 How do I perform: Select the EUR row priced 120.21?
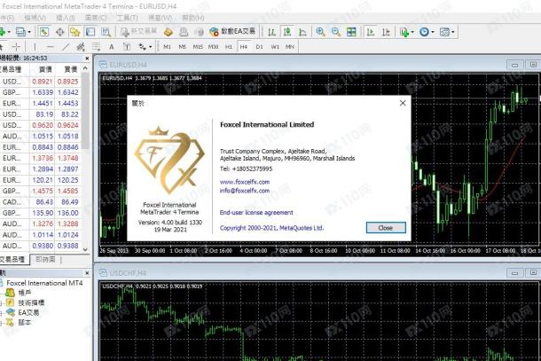41,180
